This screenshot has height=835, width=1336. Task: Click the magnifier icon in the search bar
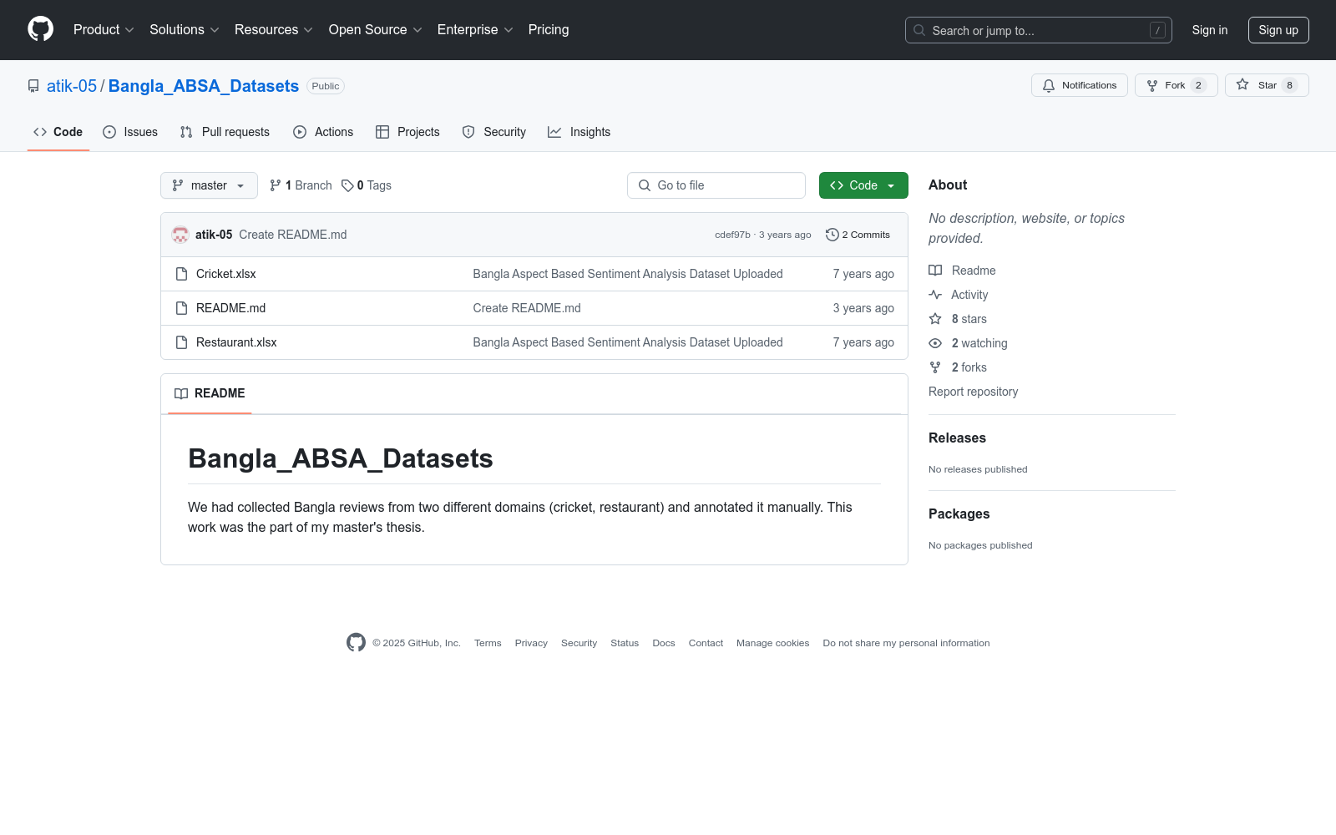[919, 30]
